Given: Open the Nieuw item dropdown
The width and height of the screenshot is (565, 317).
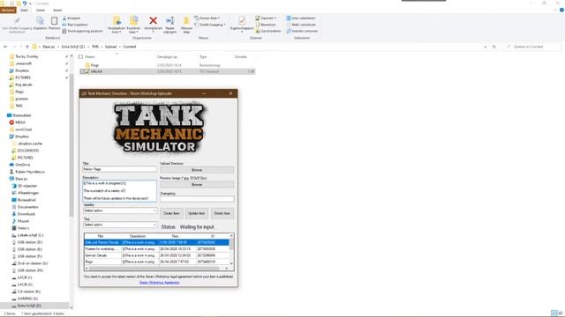Looking at the screenshot, I should pyautogui.click(x=207, y=18).
